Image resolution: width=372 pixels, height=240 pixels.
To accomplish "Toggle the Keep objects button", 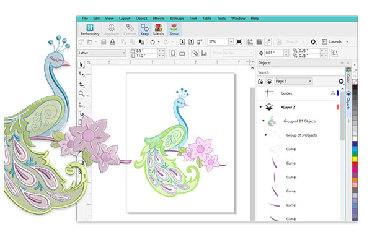I will (144, 30).
